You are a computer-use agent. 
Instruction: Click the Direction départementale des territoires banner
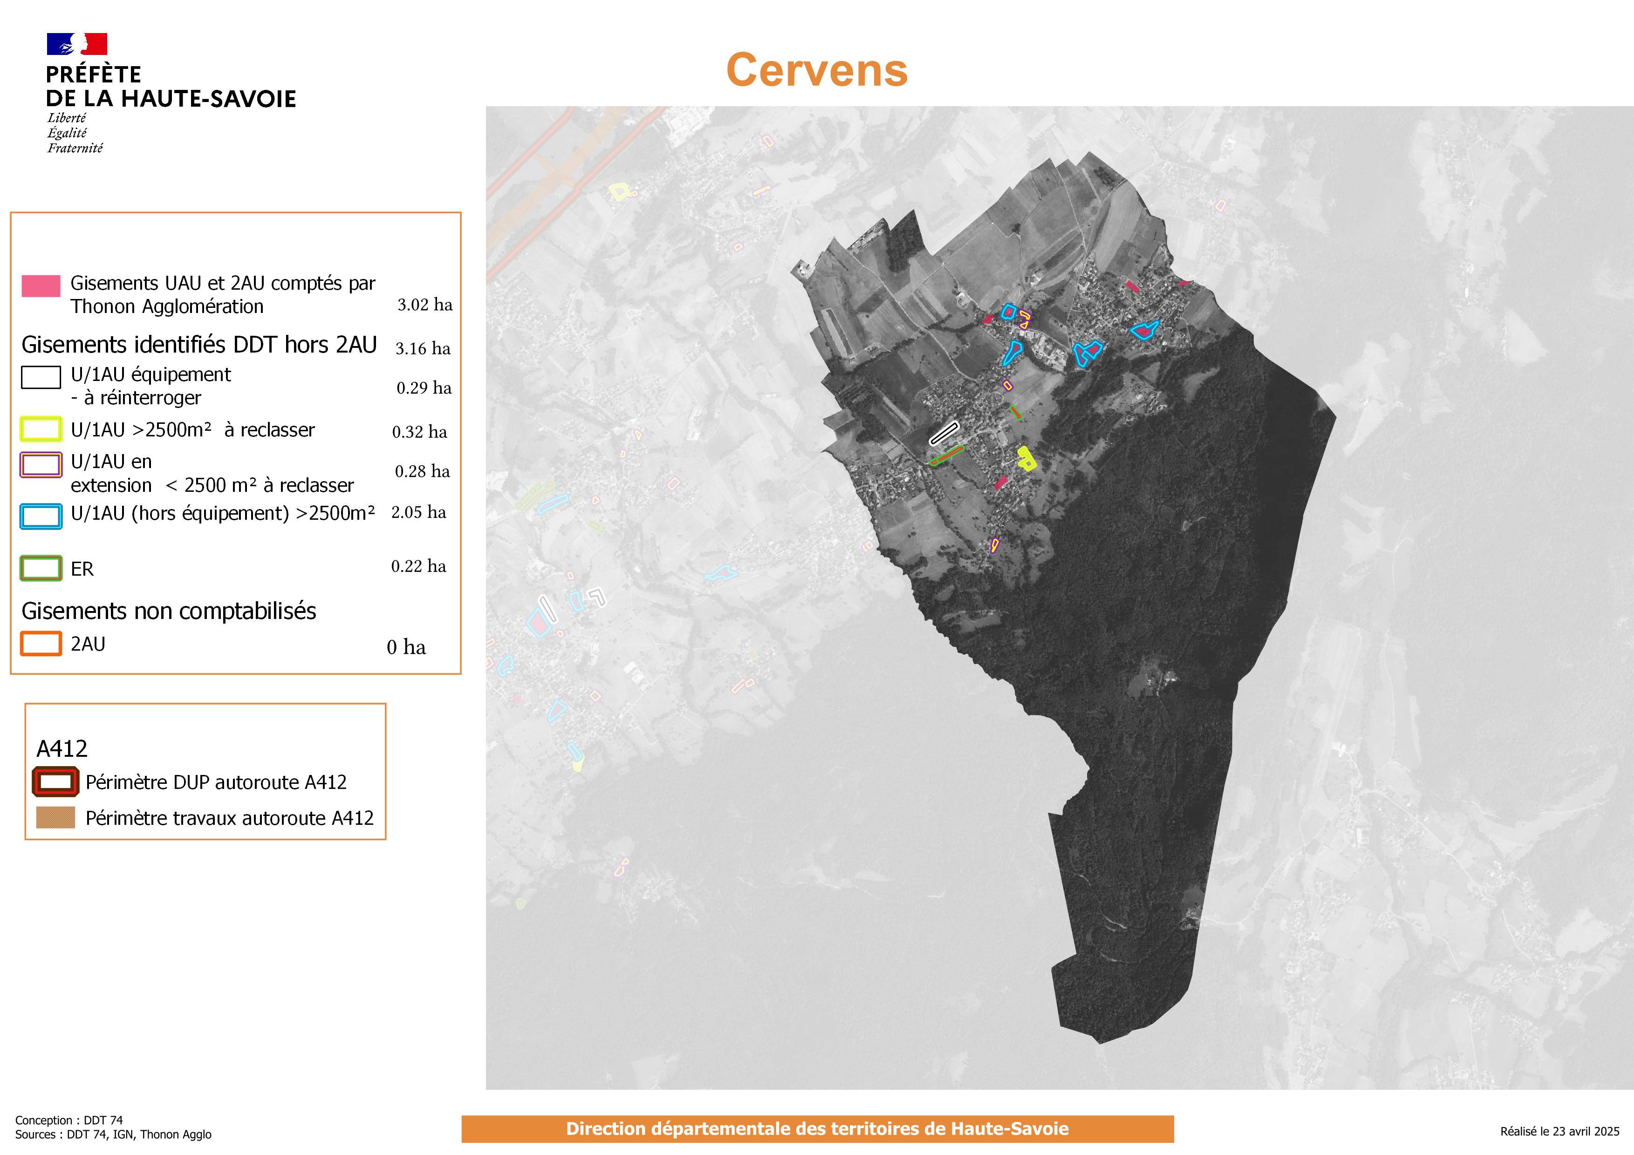(x=818, y=1128)
